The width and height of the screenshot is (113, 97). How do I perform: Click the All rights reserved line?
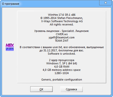(x=61, y=24)
